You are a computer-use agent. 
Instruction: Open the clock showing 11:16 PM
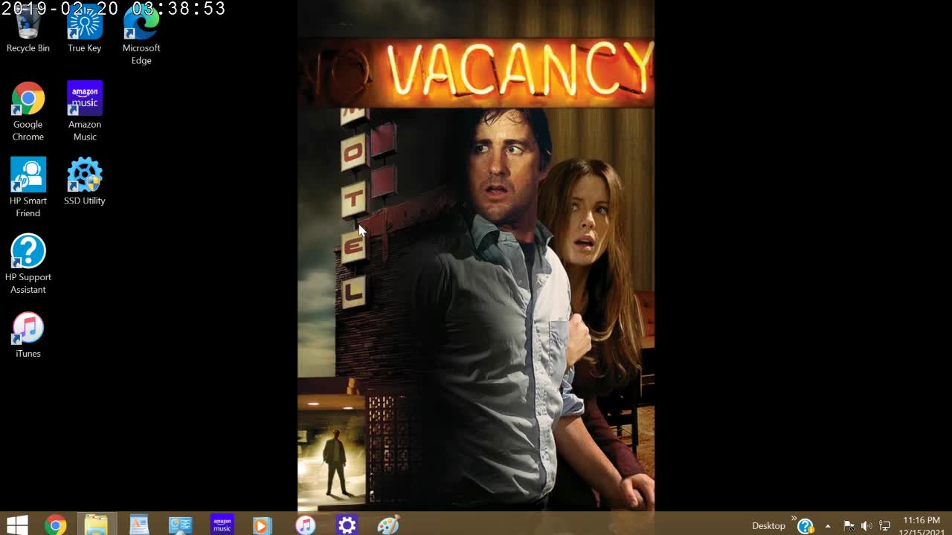[922, 525]
